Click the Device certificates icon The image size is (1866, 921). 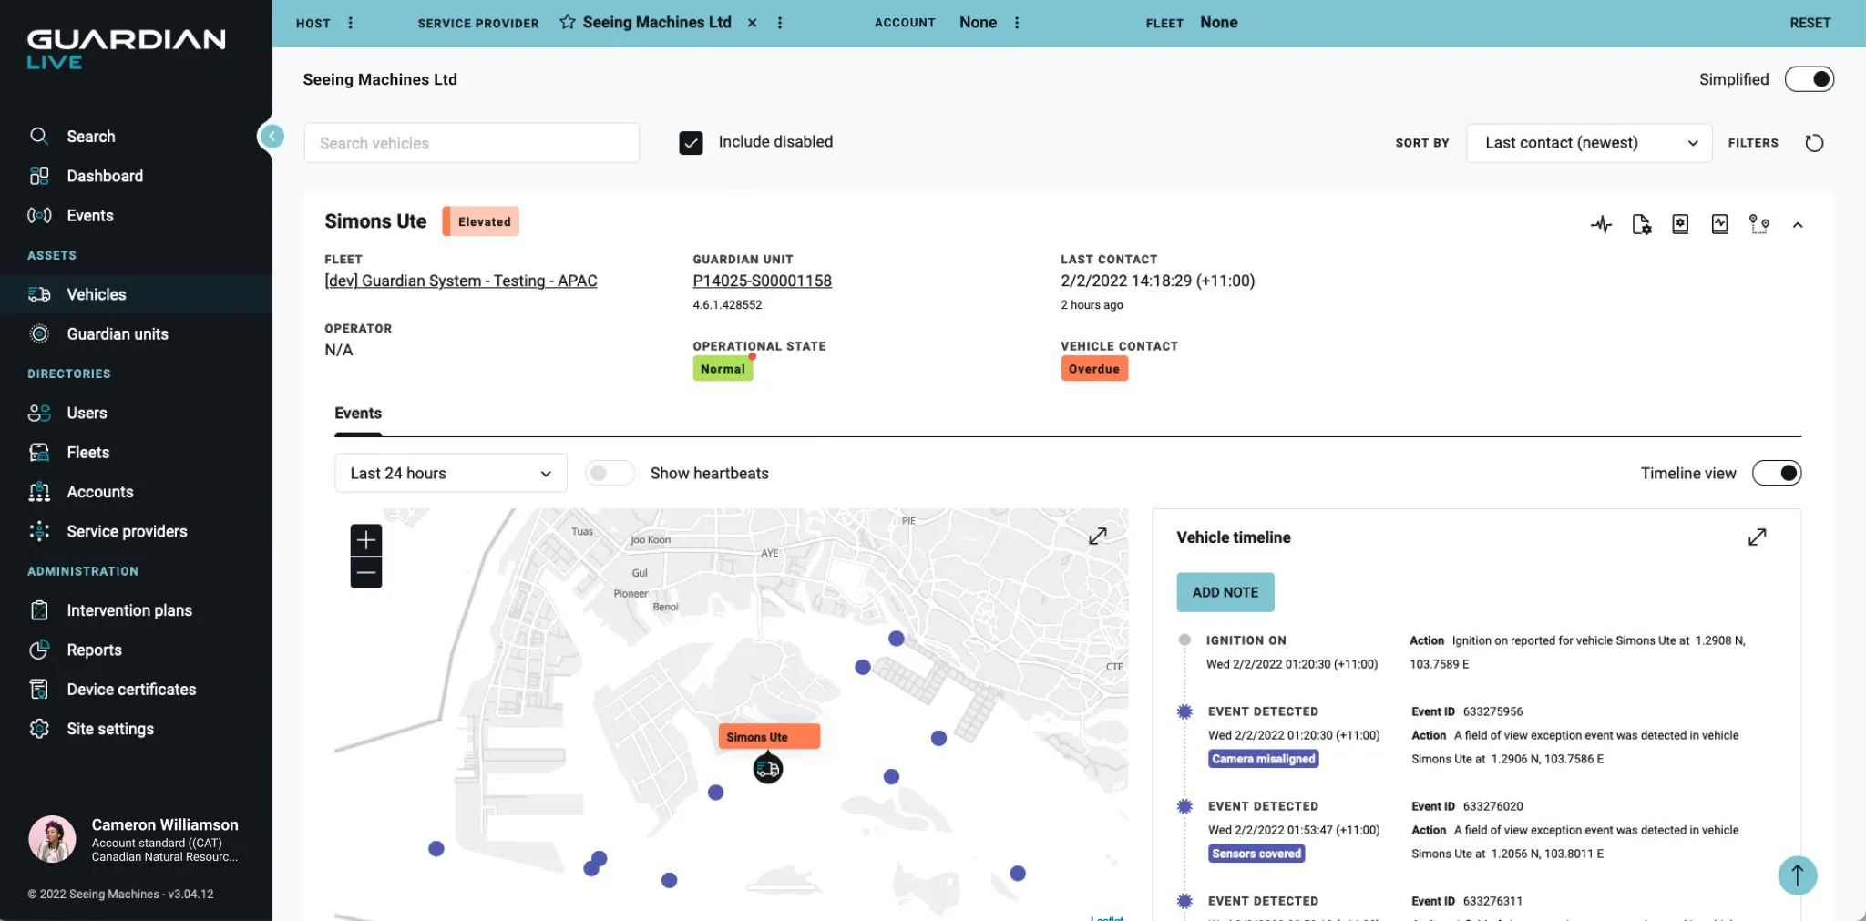39,690
